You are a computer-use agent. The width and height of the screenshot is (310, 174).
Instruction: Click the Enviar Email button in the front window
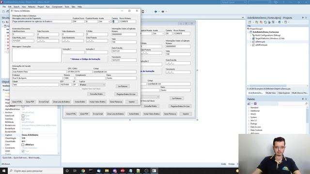click(x=44, y=102)
